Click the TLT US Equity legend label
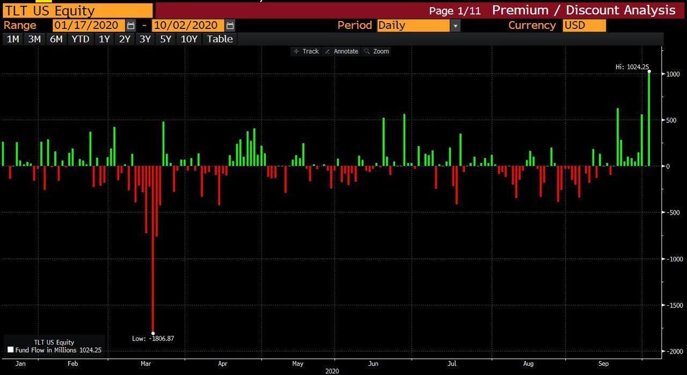The width and height of the screenshot is (687, 375). (x=54, y=342)
